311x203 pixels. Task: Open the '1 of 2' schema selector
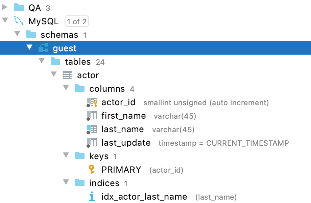click(x=76, y=22)
